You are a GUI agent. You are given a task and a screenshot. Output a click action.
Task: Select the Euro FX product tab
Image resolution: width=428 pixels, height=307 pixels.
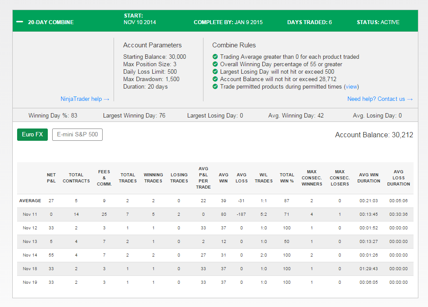pyautogui.click(x=32, y=135)
